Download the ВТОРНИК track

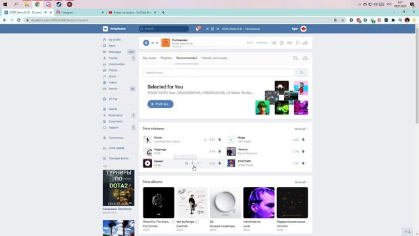point(303,163)
